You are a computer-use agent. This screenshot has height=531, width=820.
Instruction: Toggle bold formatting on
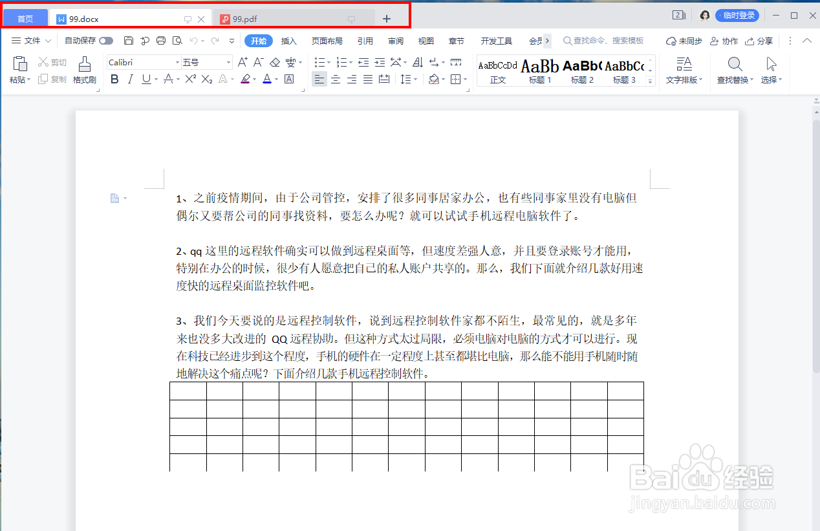[x=114, y=79]
